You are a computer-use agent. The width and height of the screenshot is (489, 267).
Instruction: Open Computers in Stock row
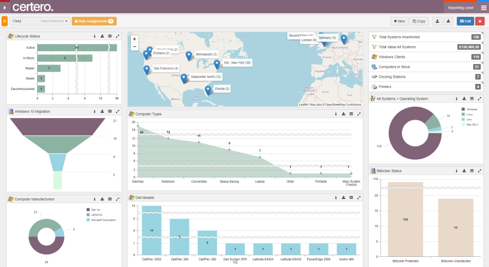426,67
